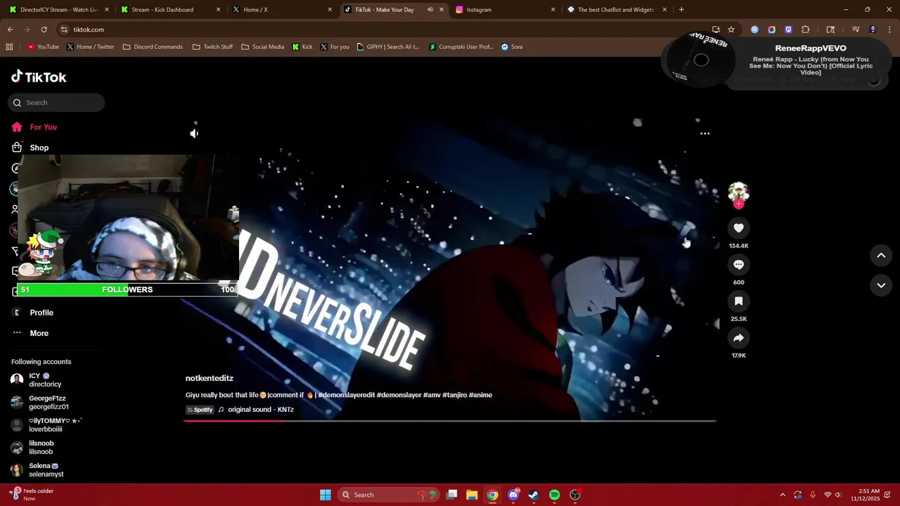Mute the TikTok video with the speaker icon
Screen dimensions: 900x506
pyautogui.click(x=194, y=134)
